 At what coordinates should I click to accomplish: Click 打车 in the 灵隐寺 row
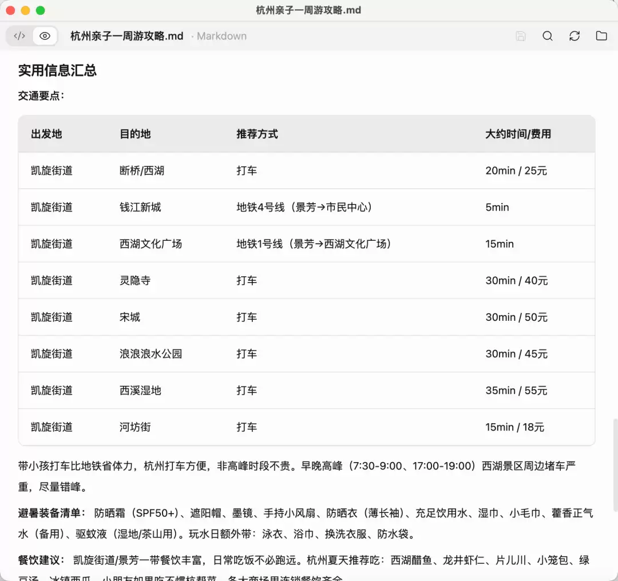[x=247, y=280]
